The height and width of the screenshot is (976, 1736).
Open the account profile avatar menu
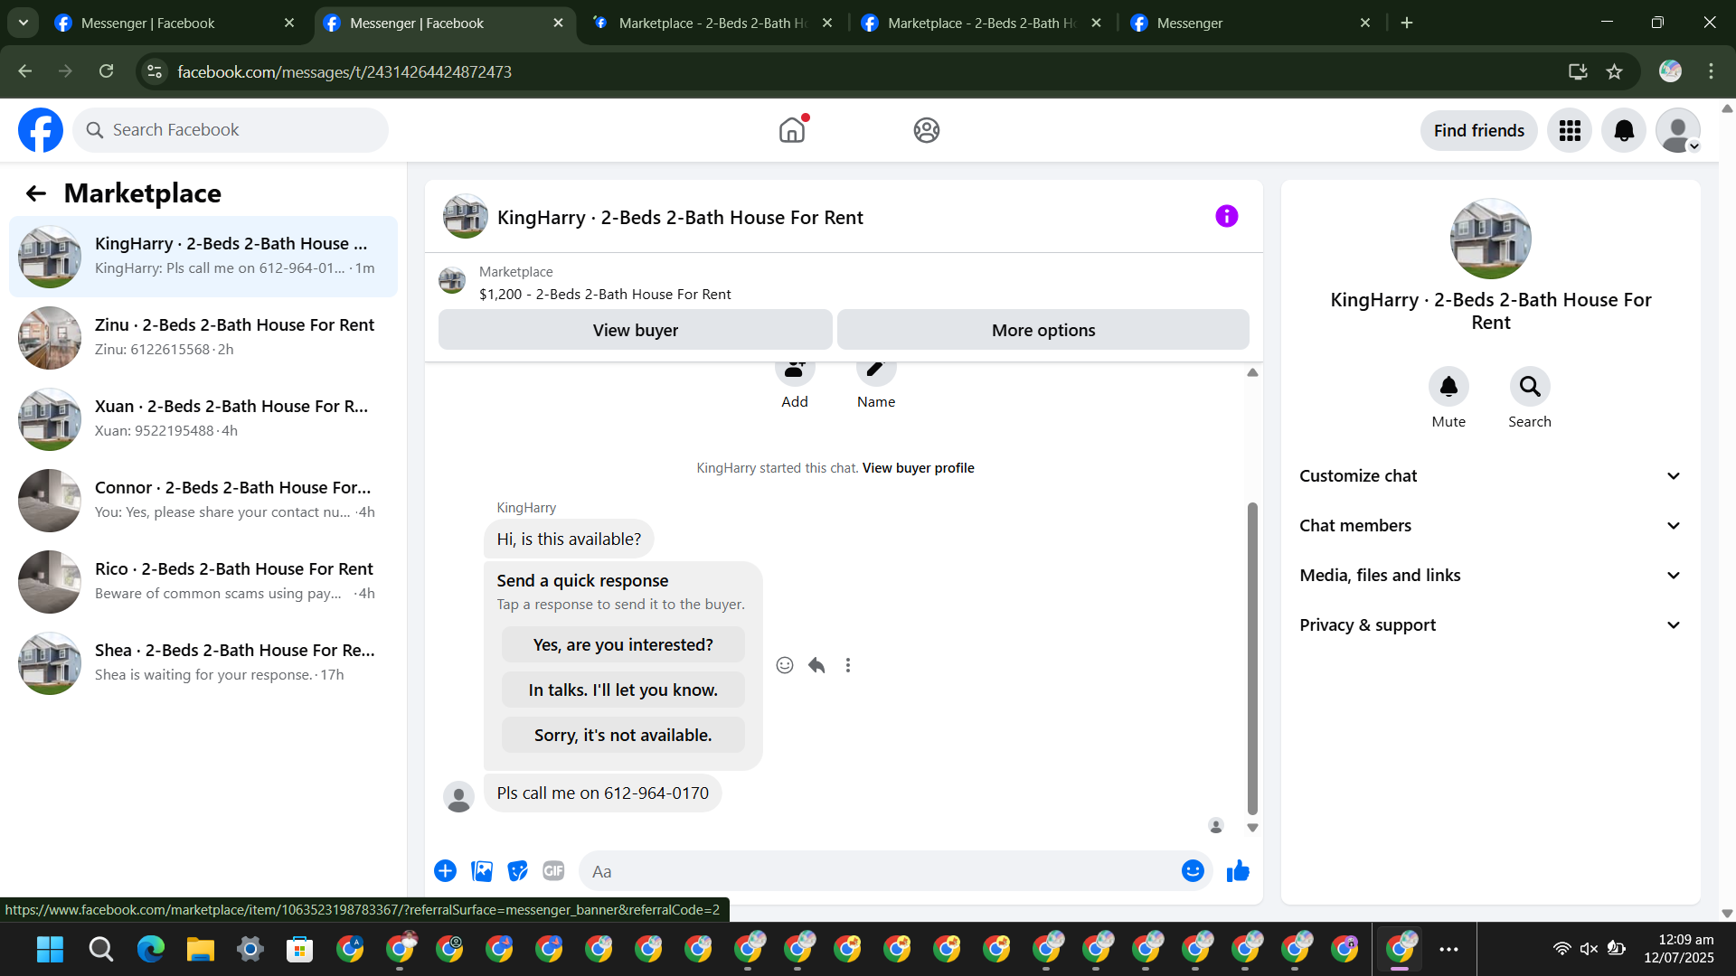pos(1678,131)
